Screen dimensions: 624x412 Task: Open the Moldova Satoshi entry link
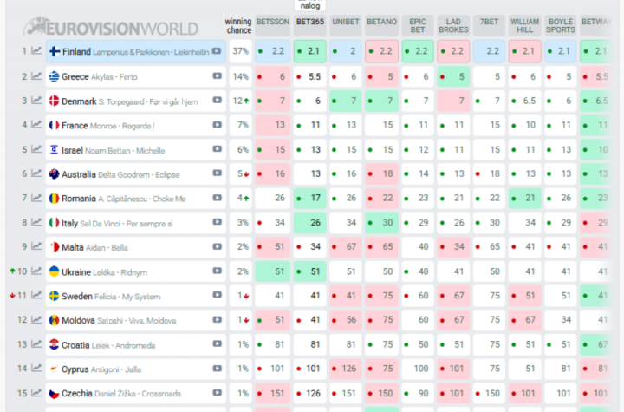(x=136, y=320)
